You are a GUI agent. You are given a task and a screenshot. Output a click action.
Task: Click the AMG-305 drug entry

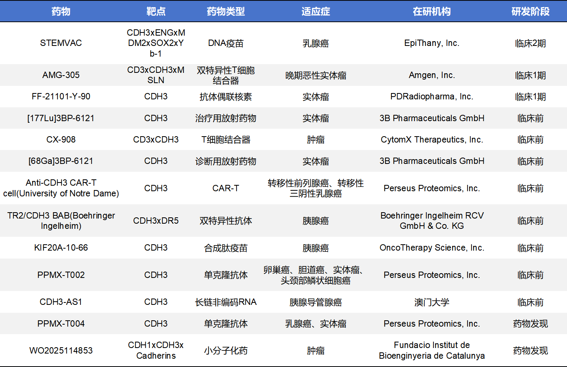[61, 75]
